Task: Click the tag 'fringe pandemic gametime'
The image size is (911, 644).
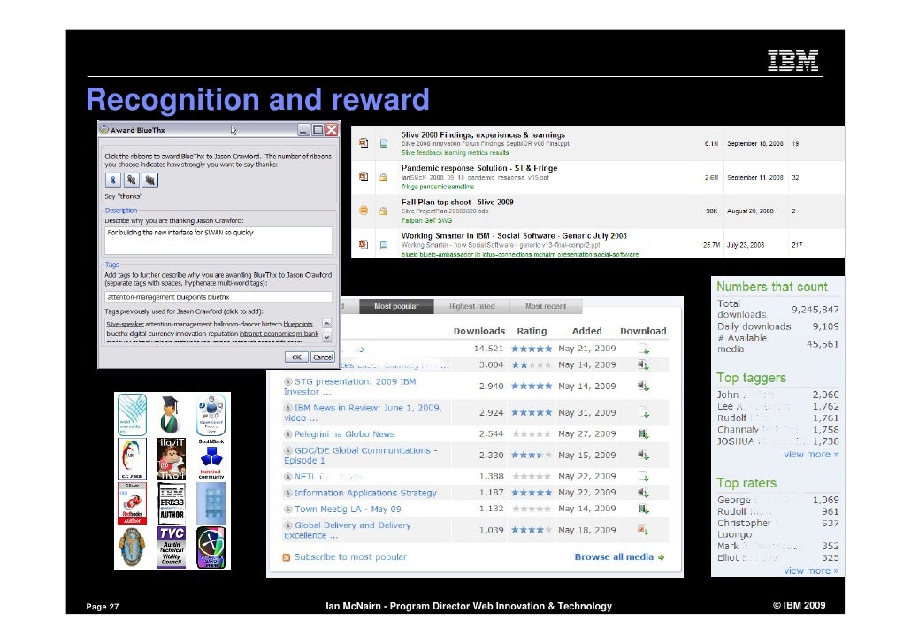Action: point(438,187)
